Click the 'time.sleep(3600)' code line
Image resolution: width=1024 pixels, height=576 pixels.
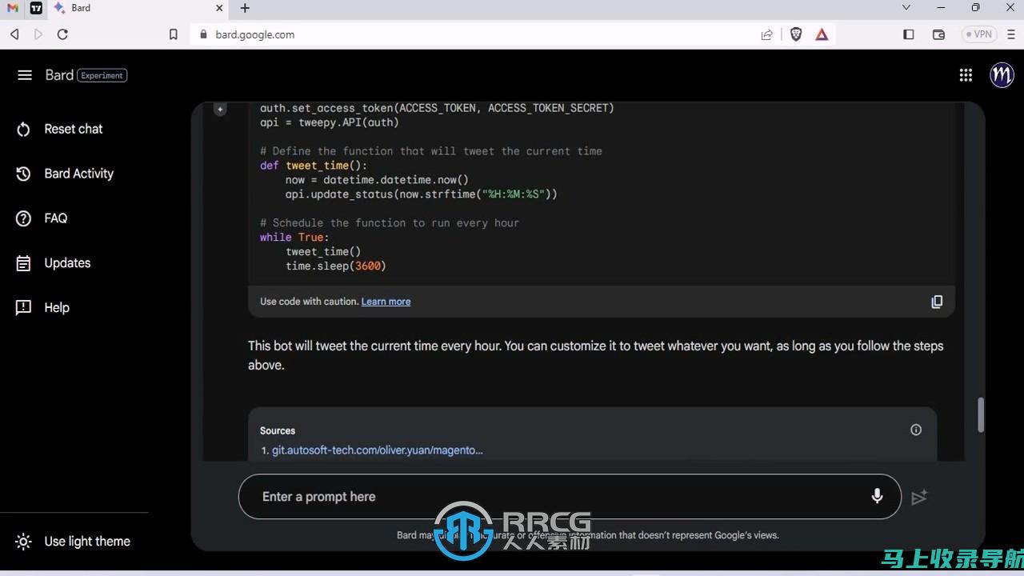click(336, 266)
